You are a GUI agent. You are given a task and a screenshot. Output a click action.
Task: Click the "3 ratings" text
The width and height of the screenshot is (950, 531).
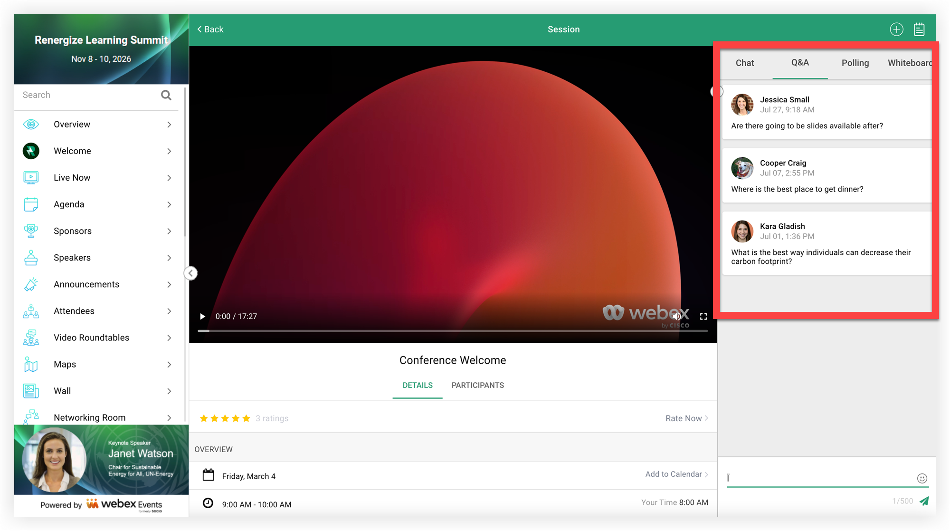pyautogui.click(x=272, y=418)
